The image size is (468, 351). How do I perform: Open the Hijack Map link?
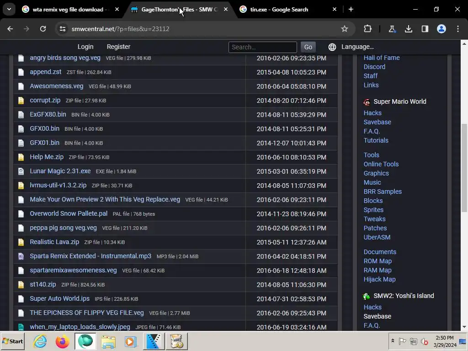point(379,279)
